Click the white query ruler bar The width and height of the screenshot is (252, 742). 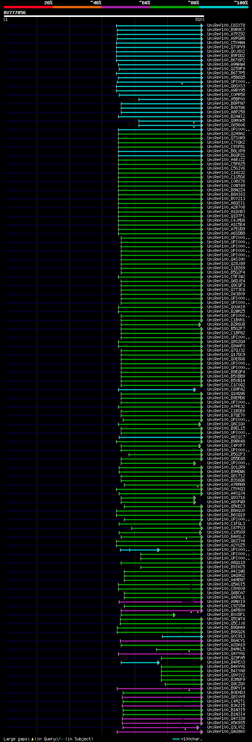pos(104,16)
